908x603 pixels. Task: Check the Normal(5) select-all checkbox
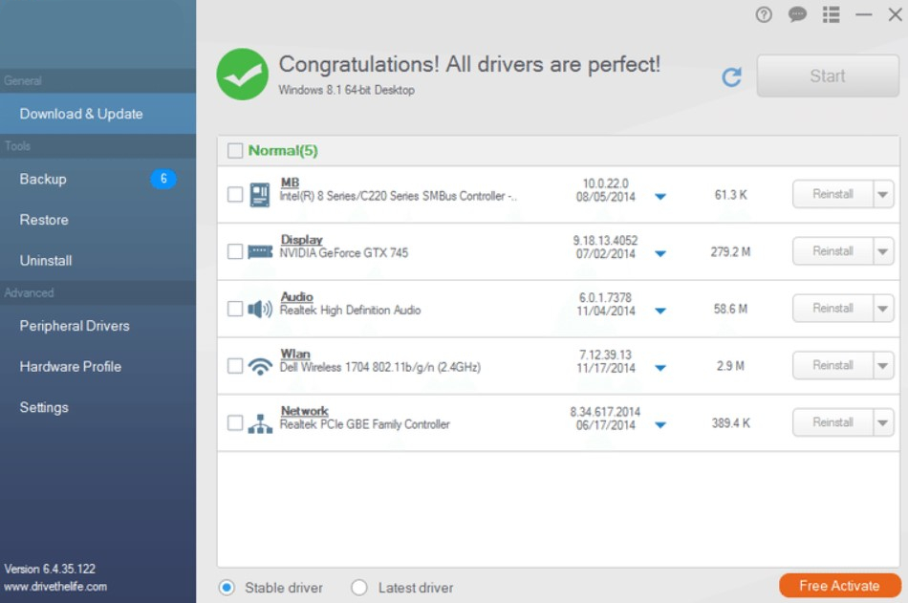pyautogui.click(x=235, y=151)
